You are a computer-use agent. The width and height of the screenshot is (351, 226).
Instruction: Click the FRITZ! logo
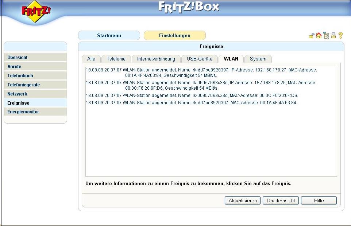[x=36, y=11]
